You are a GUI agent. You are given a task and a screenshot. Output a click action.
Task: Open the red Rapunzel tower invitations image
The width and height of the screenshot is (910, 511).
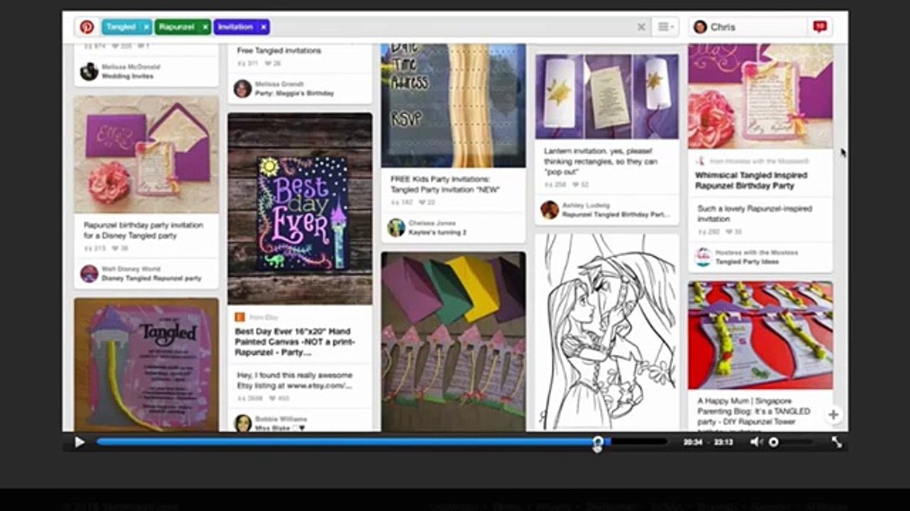coord(761,335)
